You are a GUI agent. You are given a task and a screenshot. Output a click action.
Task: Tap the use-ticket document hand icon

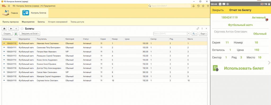[x=216, y=68]
